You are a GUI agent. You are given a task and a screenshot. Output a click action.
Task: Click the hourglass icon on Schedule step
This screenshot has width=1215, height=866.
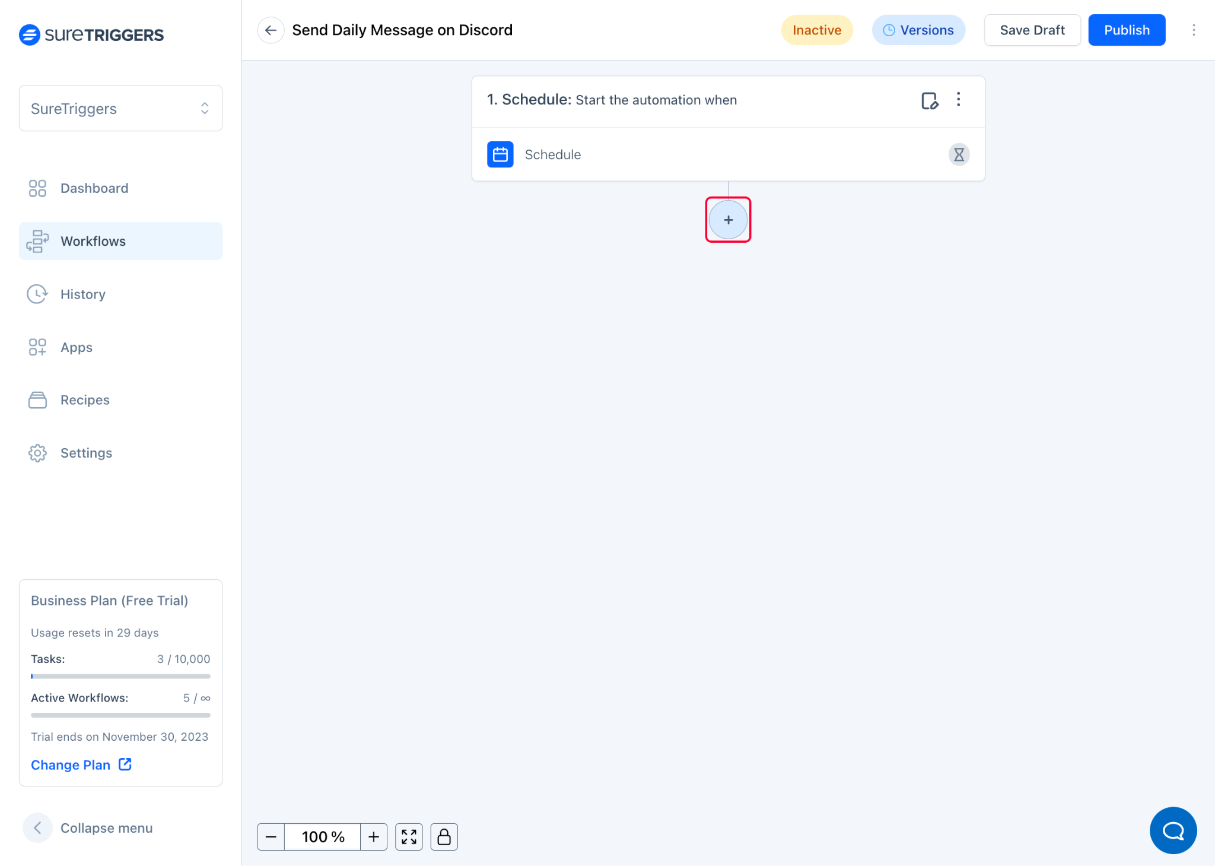tap(959, 154)
